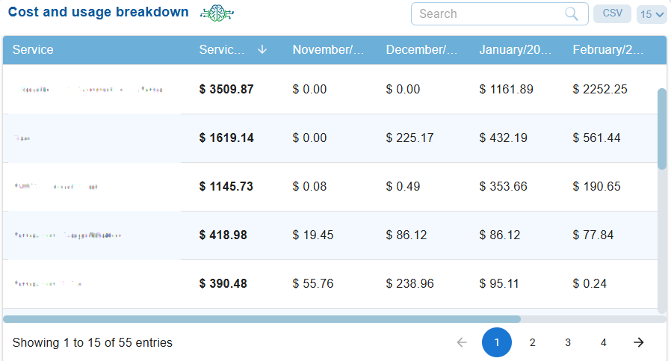Viewport: 671px width, 361px height.
Task: Sort by the December column header
Action: (421, 49)
